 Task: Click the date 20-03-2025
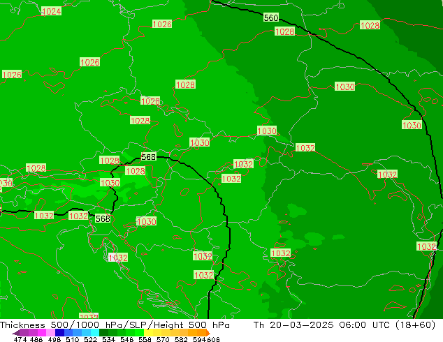[302, 325]
